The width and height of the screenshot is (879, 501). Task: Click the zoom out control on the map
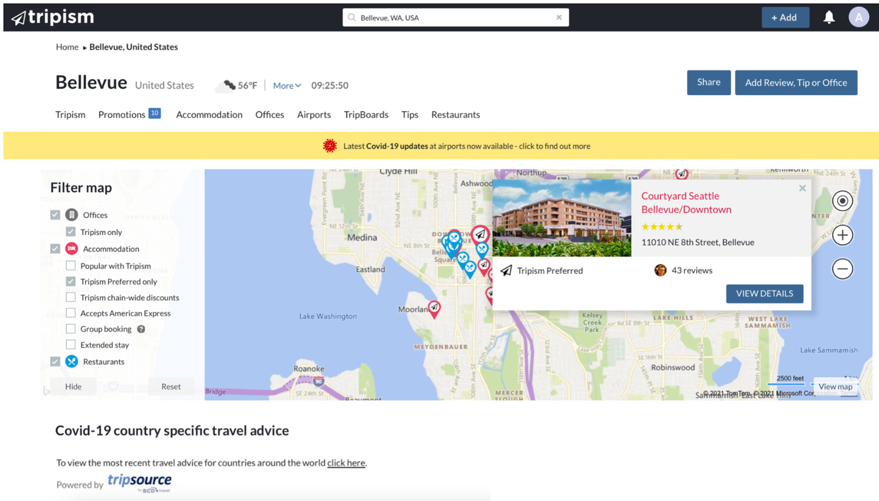click(x=842, y=269)
